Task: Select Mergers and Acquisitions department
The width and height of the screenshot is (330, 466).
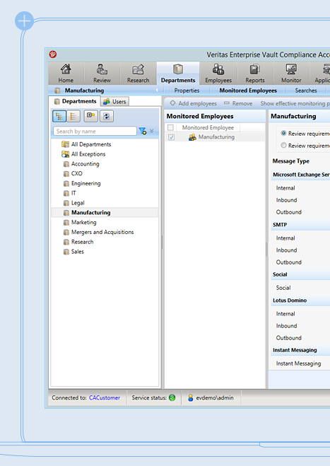Action: 102,232
